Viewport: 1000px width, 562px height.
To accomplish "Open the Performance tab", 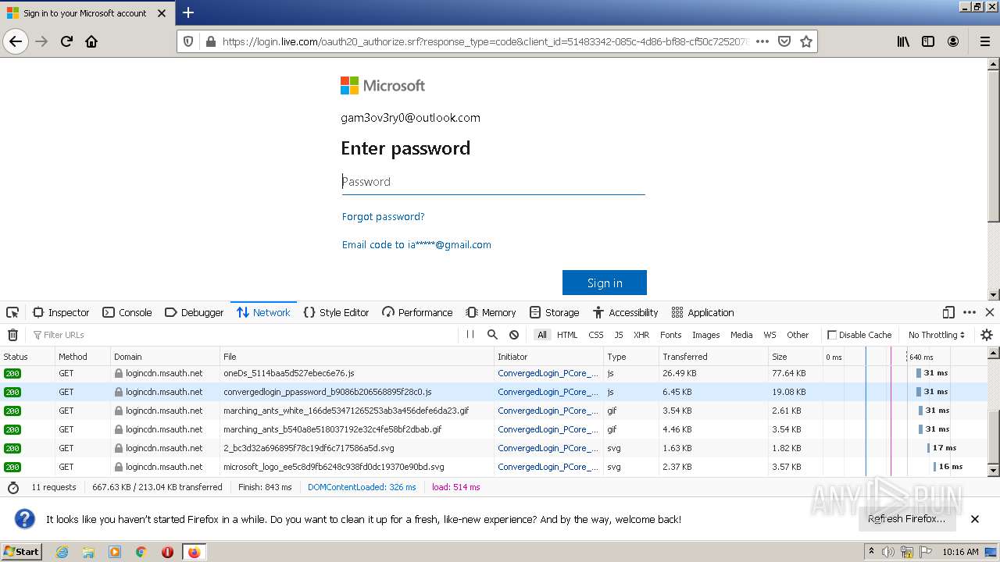I will tap(417, 312).
